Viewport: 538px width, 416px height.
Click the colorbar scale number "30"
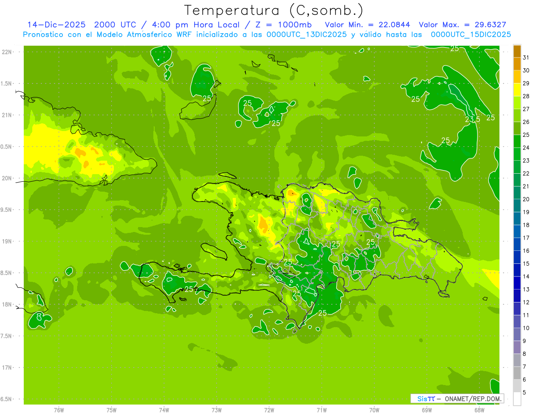click(x=526, y=70)
